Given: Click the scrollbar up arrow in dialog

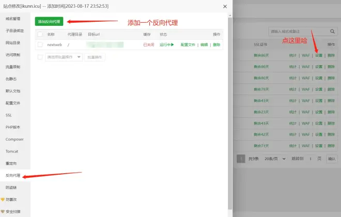Looking at the screenshot, I should point(230,16).
